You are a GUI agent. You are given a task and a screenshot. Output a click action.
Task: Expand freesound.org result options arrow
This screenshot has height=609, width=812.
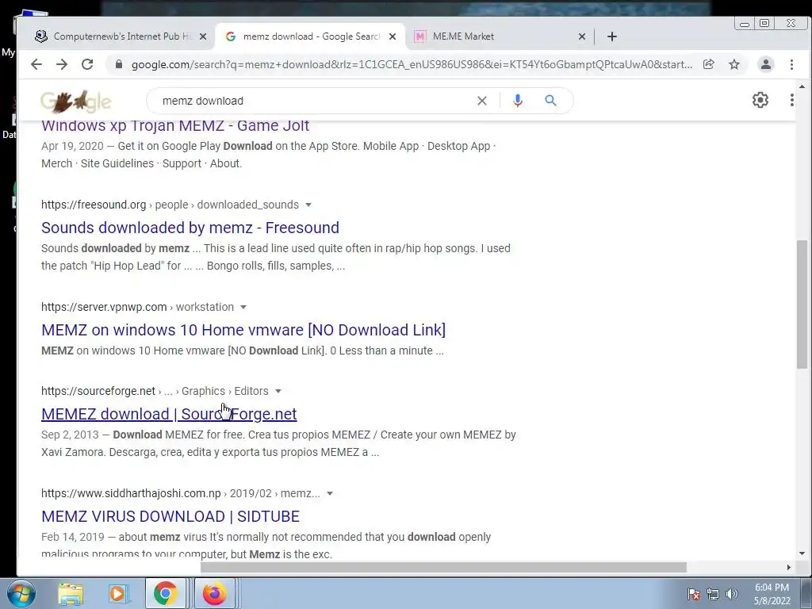tap(308, 205)
